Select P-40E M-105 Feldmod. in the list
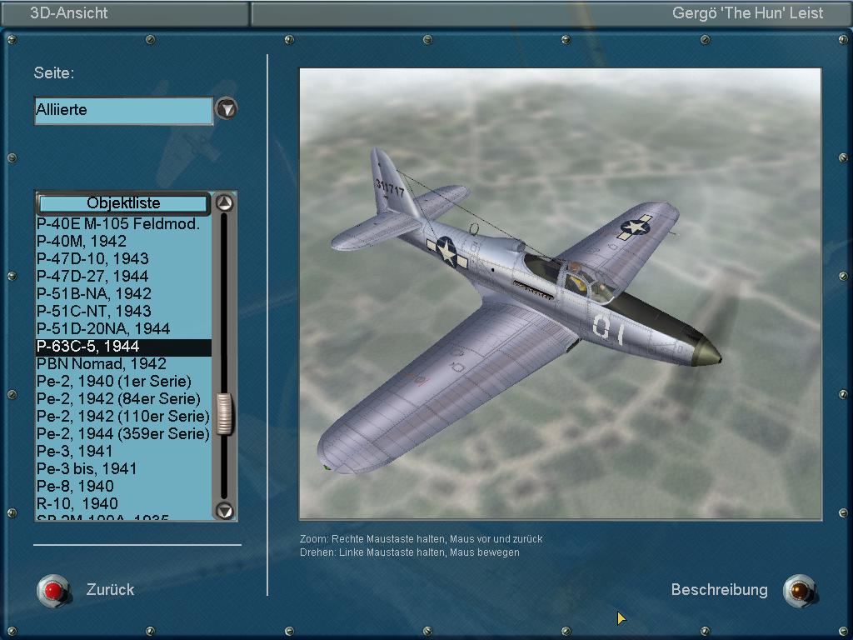The height and width of the screenshot is (640, 853). point(123,223)
